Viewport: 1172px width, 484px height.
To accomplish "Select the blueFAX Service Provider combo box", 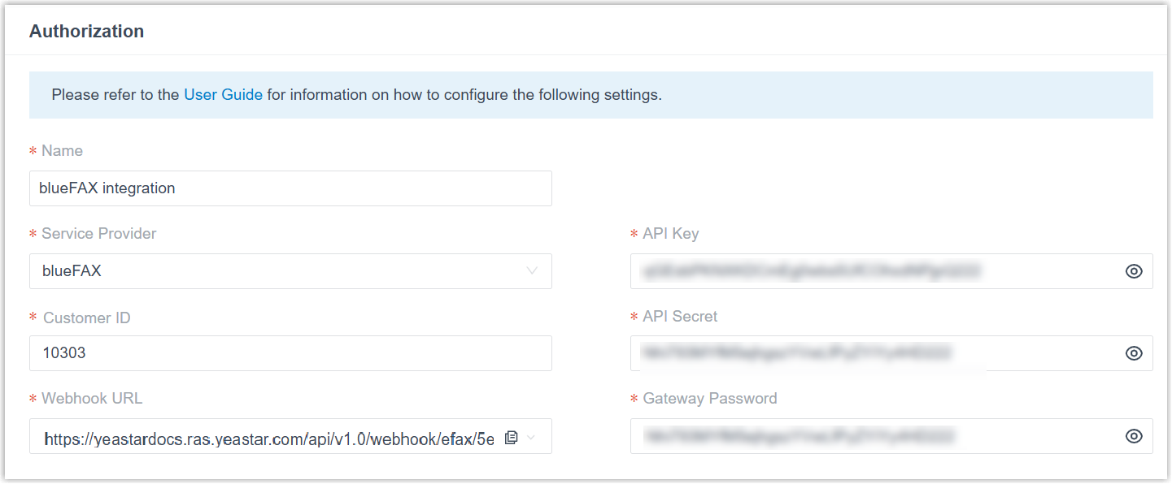I will point(277,271).
